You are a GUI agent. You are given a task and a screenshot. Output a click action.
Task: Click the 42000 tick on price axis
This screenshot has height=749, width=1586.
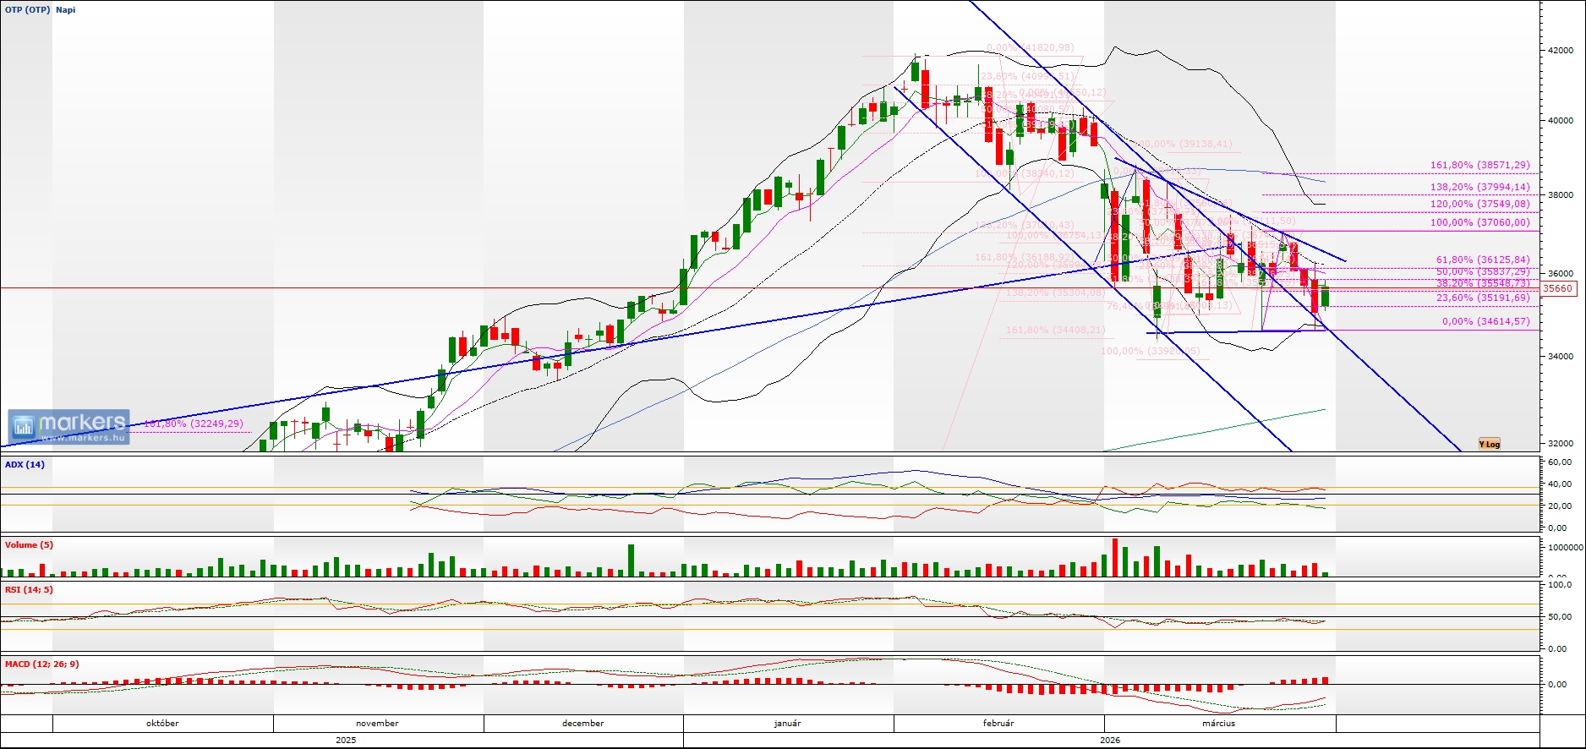point(1560,51)
